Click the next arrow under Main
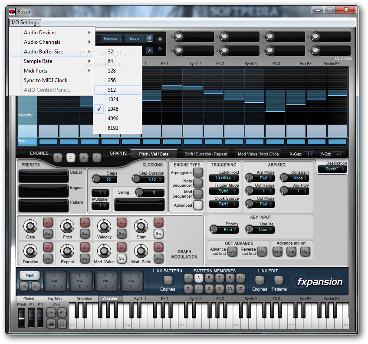Screen dimensions: 368x344 (x=36, y=286)
